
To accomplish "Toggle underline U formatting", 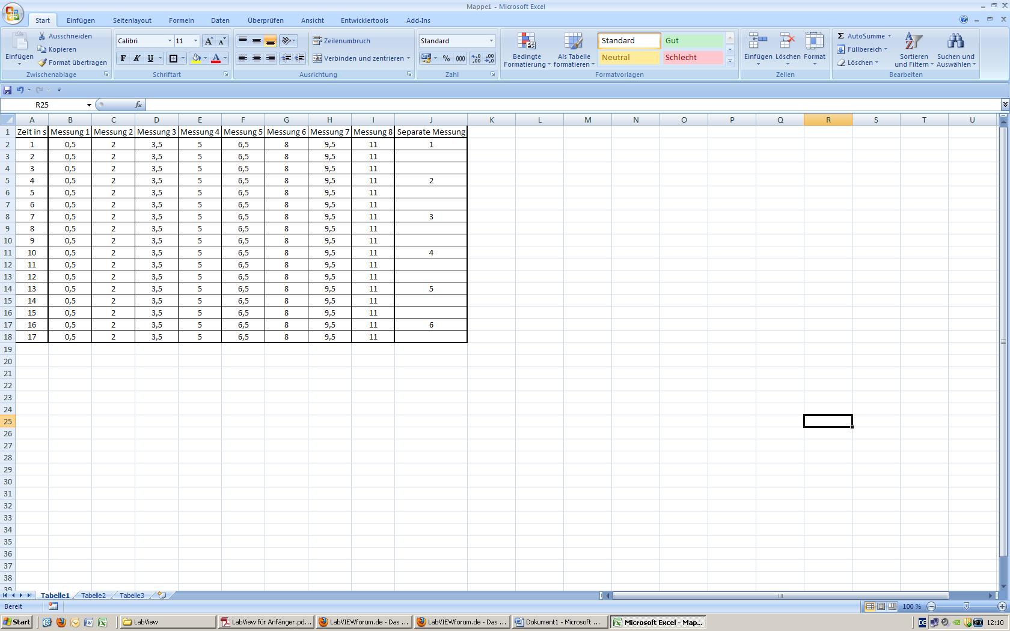I will (x=150, y=58).
